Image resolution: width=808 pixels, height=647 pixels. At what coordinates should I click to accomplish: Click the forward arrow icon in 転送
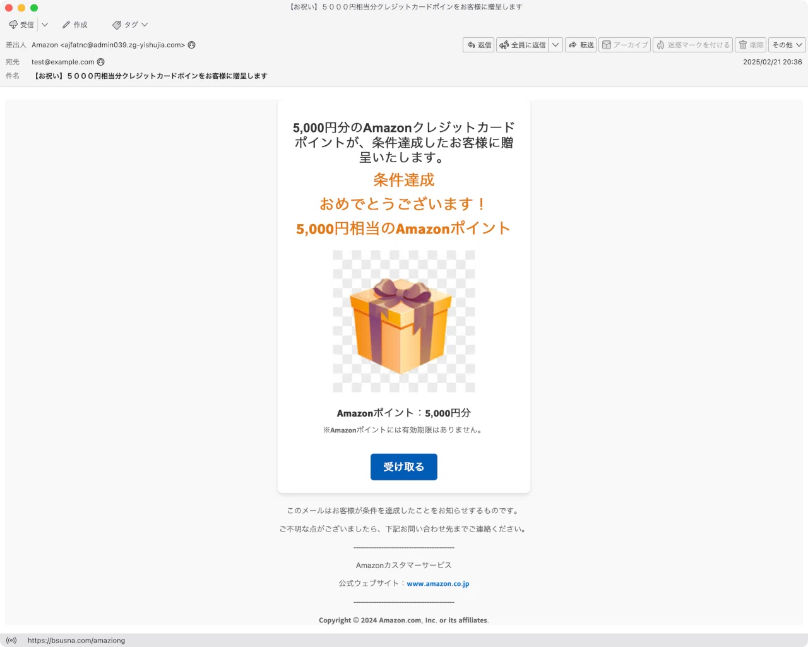click(x=573, y=45)
